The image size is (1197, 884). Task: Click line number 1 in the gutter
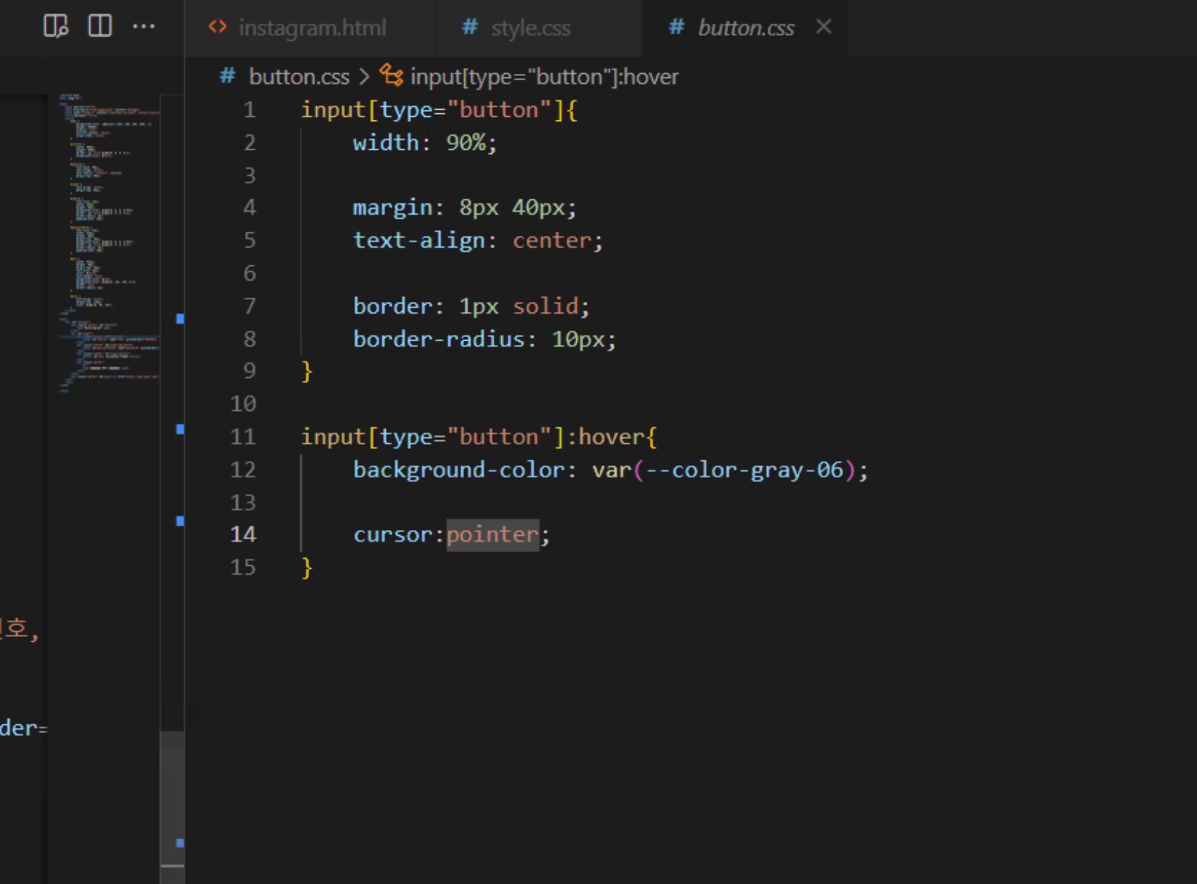click(x=249, y=110)
